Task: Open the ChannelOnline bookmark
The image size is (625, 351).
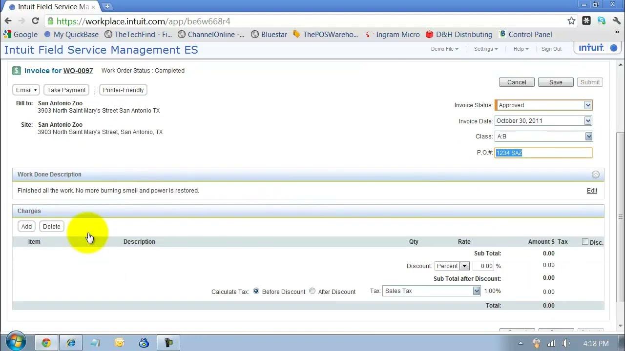Action: pyautogui.click(x=211, y=35)
